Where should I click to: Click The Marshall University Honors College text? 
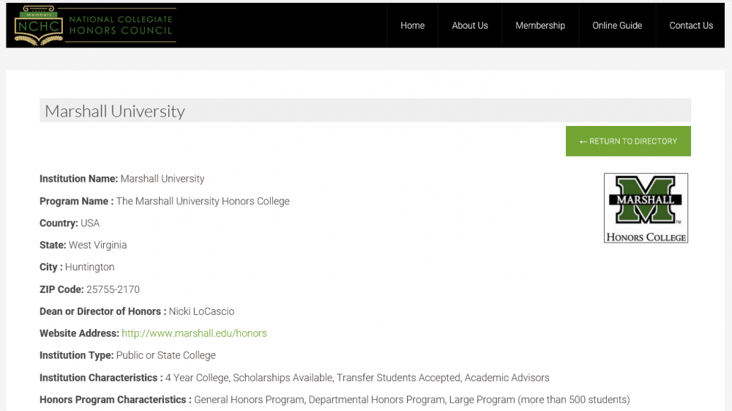tap(203, 201)
